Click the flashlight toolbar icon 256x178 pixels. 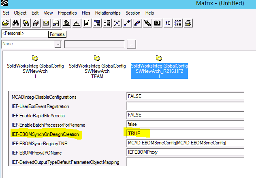tap(147, 23)
